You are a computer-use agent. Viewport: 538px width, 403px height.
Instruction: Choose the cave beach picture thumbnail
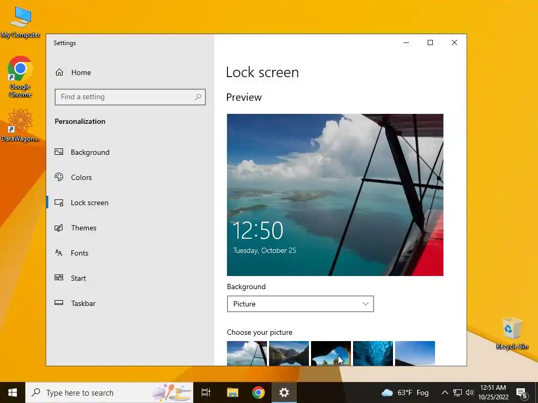coord(331,353)
